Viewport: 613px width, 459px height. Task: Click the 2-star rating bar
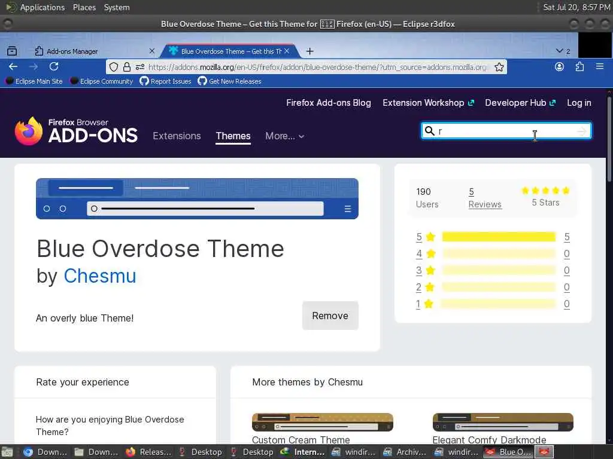pyautogui.click(x=499, y=287)
